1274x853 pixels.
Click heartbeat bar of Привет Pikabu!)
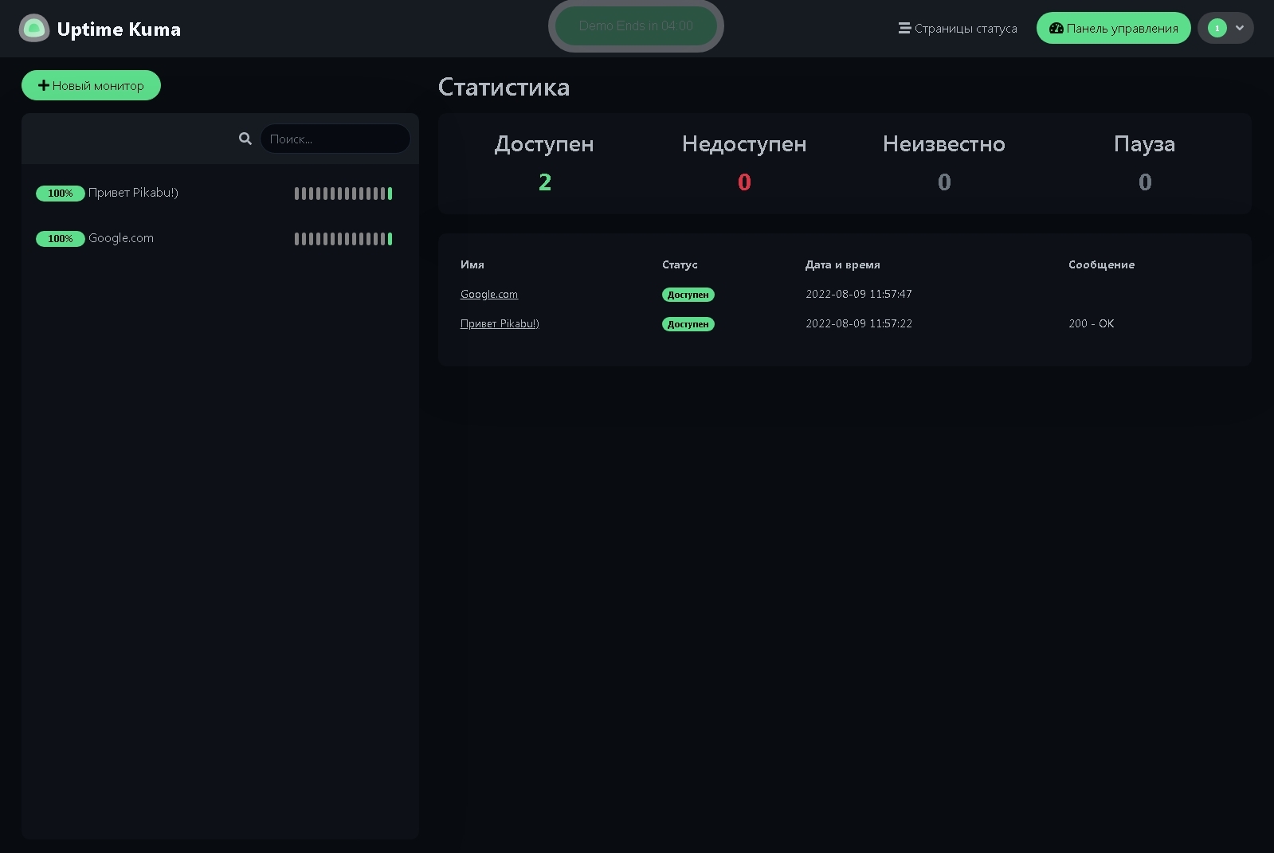(343, 194)
